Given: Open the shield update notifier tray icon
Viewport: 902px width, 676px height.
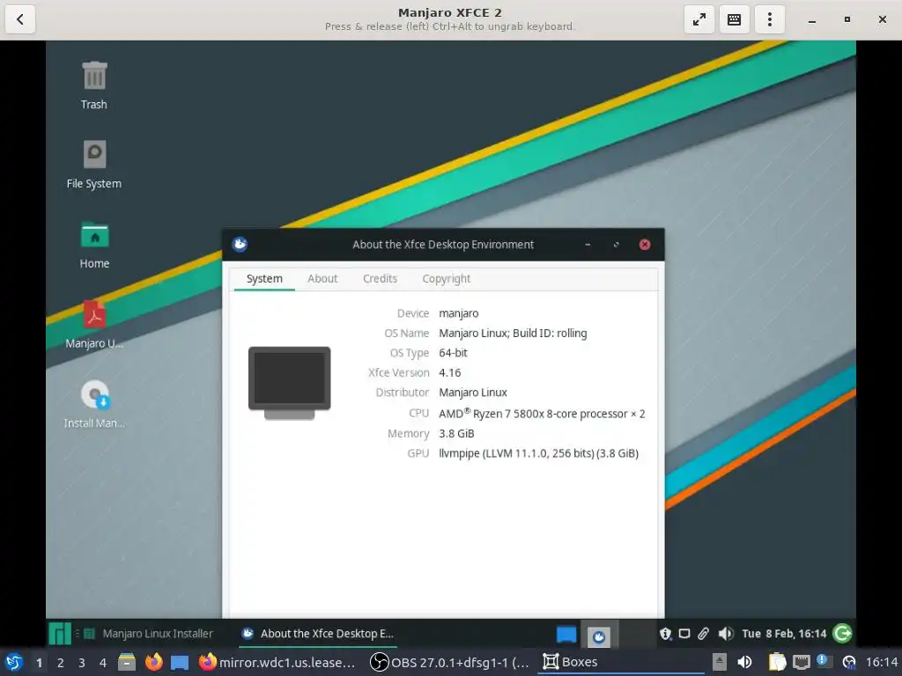Looking at the screenshot, I should pos(666,634).
